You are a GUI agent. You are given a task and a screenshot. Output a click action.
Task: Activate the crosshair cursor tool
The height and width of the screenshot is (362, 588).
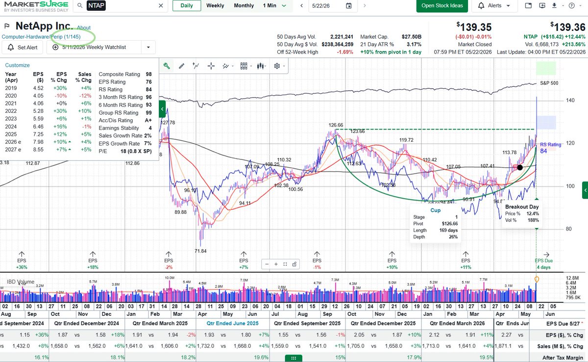211,66
